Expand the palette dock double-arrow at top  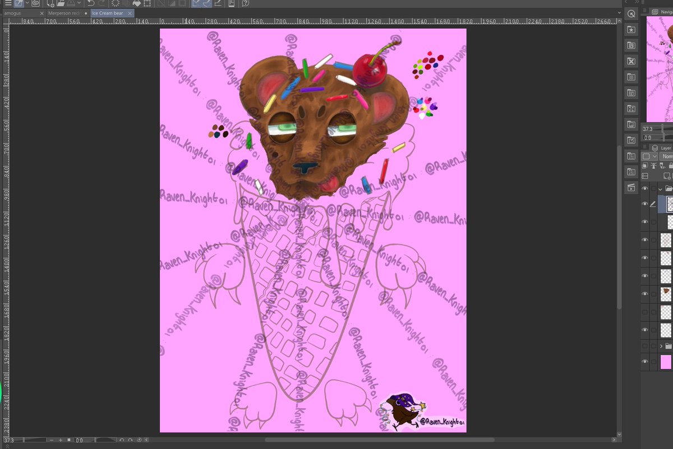point(636,2)
